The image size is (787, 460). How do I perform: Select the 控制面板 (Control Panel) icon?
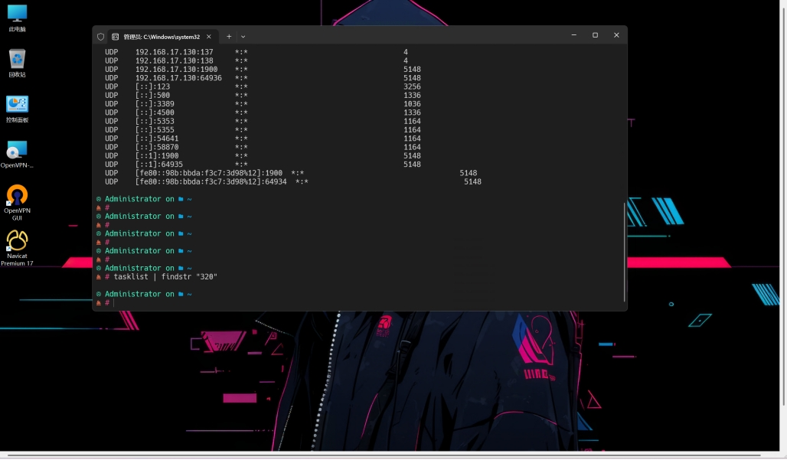17,105
